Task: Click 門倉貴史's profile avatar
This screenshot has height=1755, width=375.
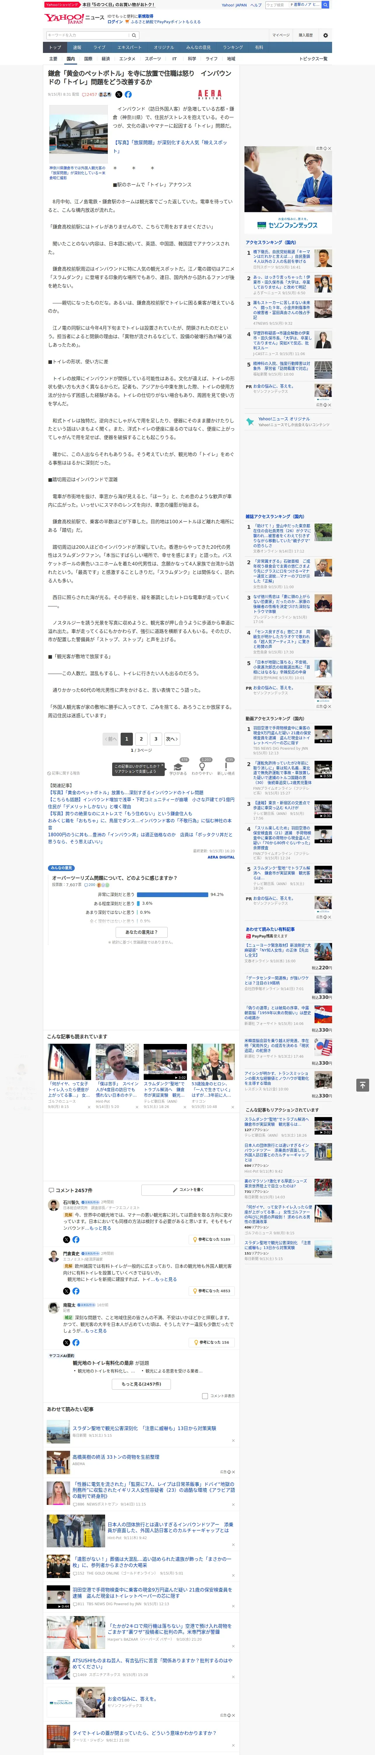Action: point(53,1256)
